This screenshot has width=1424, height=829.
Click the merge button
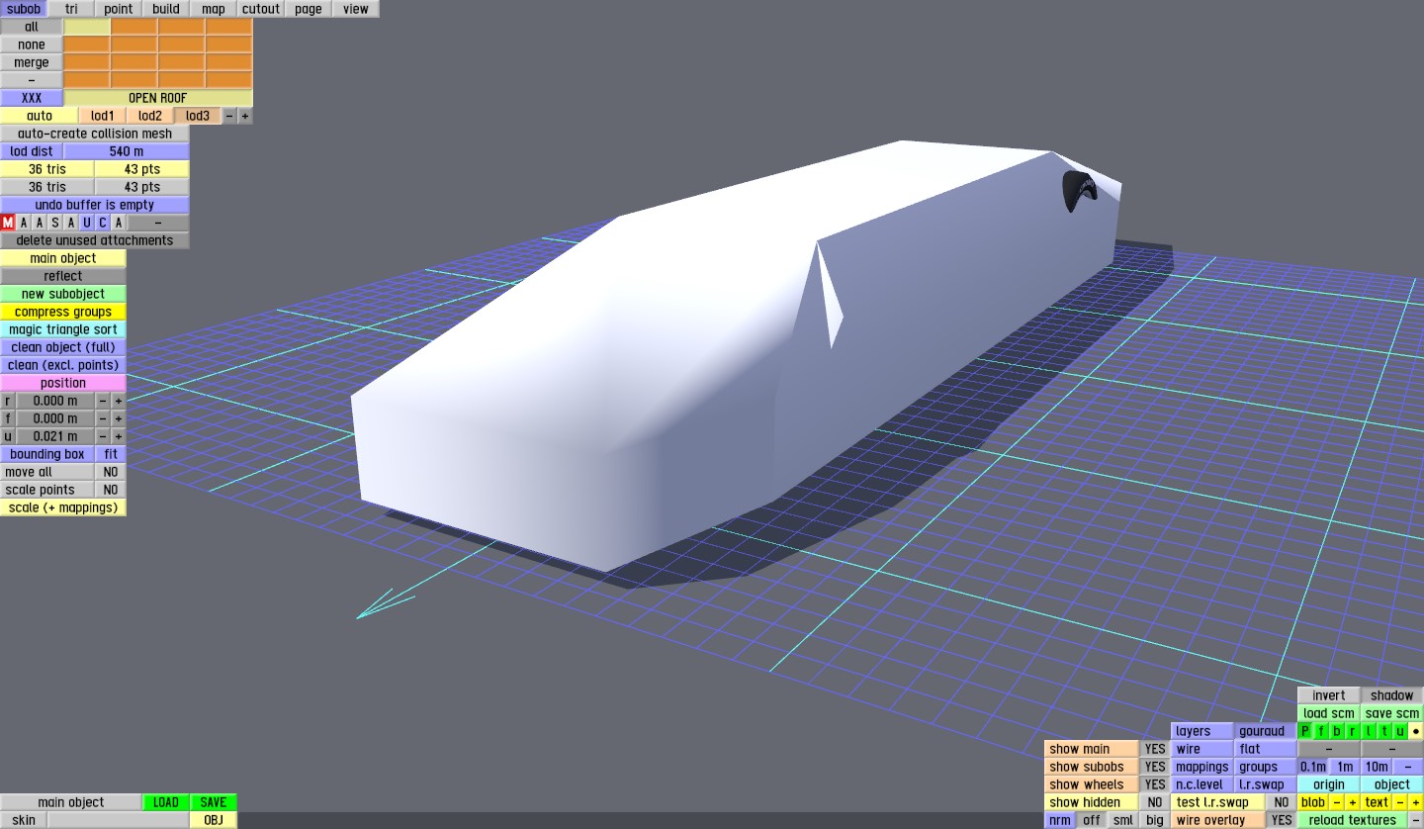coord(32,62)
